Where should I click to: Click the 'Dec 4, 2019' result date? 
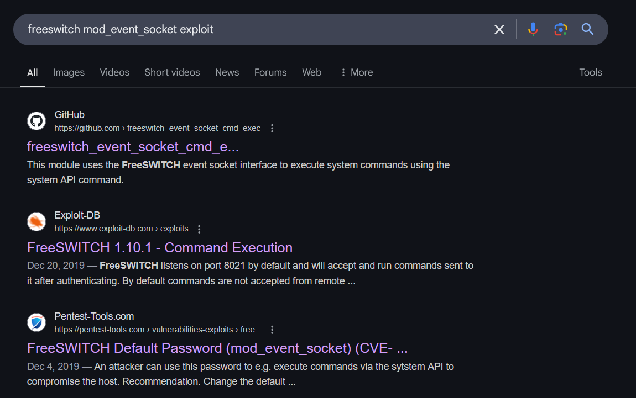(53, 367)
